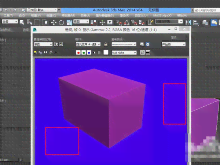Image resolution: width=220 pixels, height=165 pixels.
Task: Choose the Rectangular Selection Region tool
Action: click(x=37, y=22)
